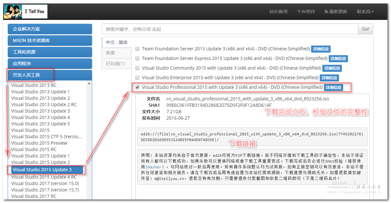The width and height of the screenshot is (391, 203).
Task: Select Visual Studio 2013 Update 2 entry
Action: point(40,98)
